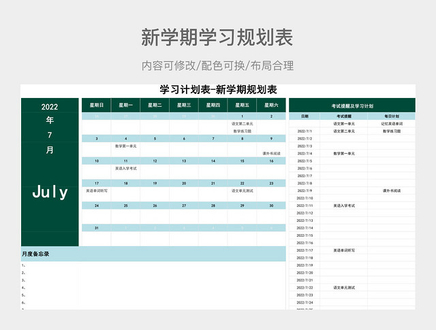
Task: Click the 考试提醒 column header
Action: coord(344,116)
